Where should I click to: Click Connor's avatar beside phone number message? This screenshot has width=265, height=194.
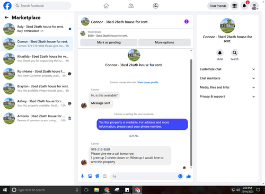click(84, 162)
